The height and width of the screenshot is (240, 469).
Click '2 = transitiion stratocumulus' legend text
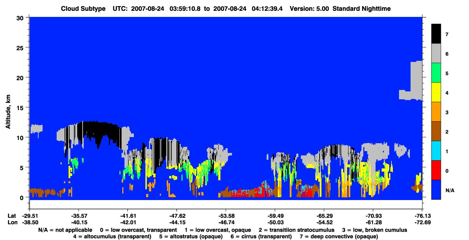tap(297, 230)
